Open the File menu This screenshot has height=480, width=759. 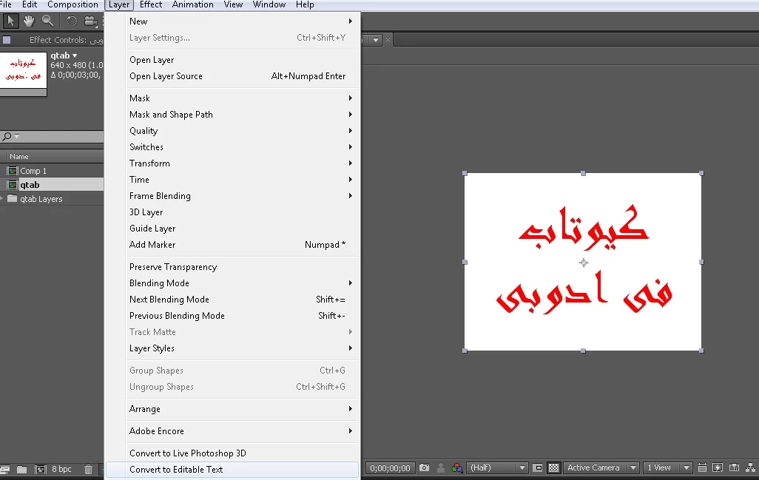click(x=5, y=5)
